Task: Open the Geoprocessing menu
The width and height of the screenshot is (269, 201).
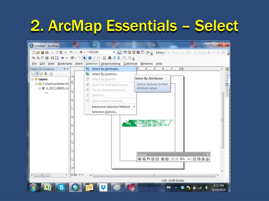Action: [111, 64]
